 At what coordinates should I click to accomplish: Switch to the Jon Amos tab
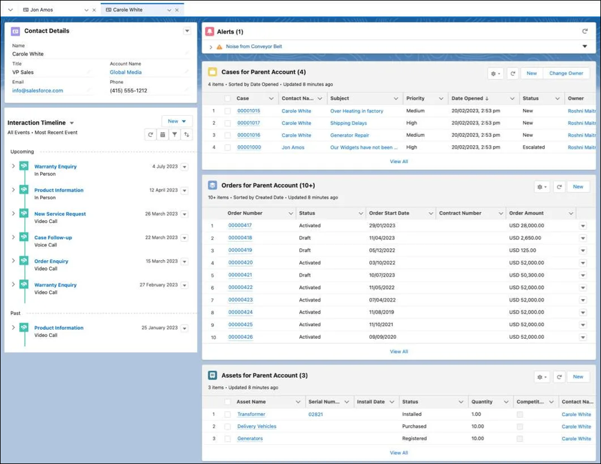[x=42, y=10]
